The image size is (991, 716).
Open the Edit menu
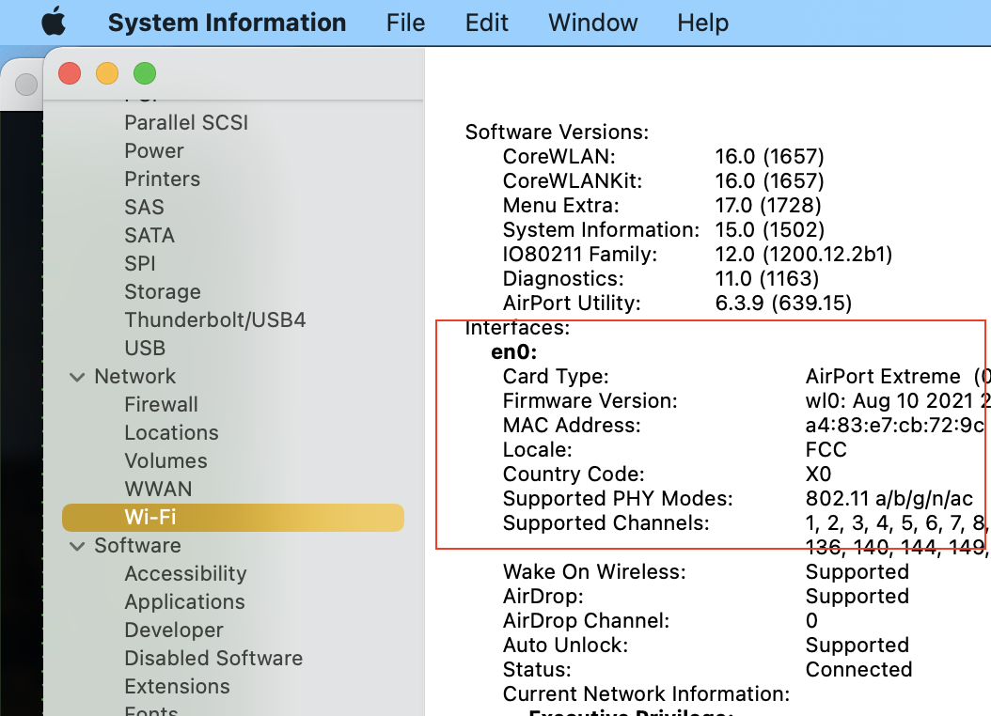coord(487,23)
